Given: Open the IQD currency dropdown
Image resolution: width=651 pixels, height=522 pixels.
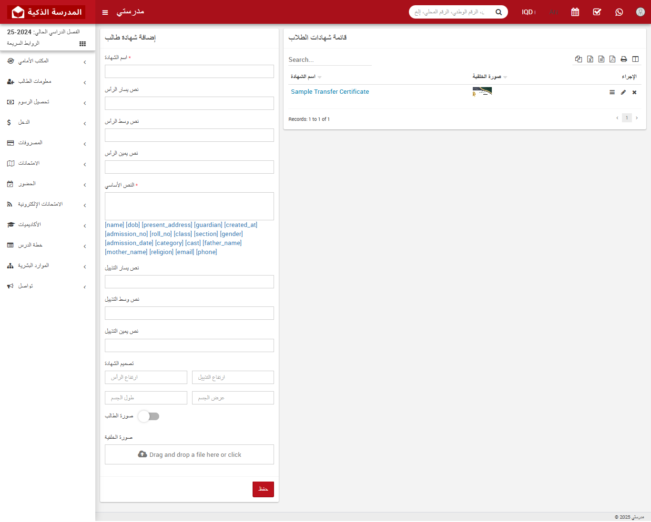Looking at the screenshot, I should coord(528,12).
